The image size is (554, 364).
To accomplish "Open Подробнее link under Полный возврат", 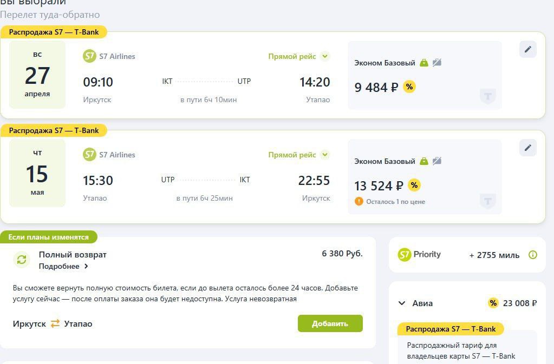I will tap(63, 266).
